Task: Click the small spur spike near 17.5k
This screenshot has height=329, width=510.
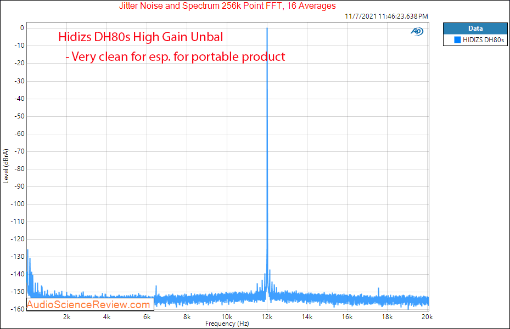Action: [378, 291]
